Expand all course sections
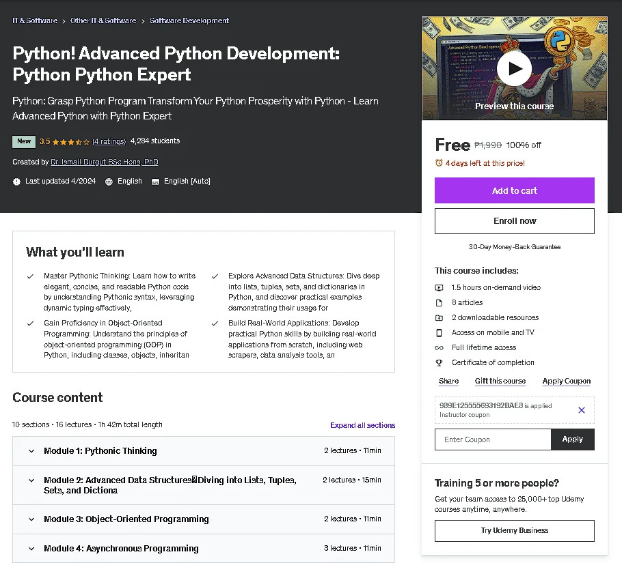The image size is (622, 563). [362, 425]
